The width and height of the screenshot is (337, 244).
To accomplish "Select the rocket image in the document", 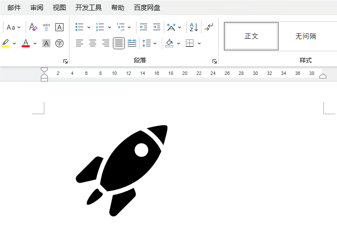I will tap(121, 171).
